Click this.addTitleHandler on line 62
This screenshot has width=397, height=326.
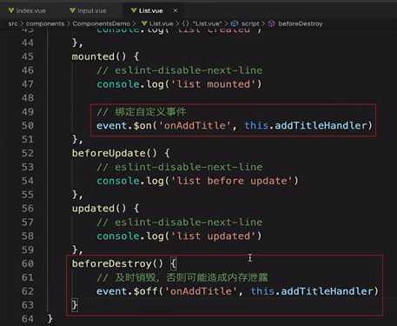[x=312, y=291]
